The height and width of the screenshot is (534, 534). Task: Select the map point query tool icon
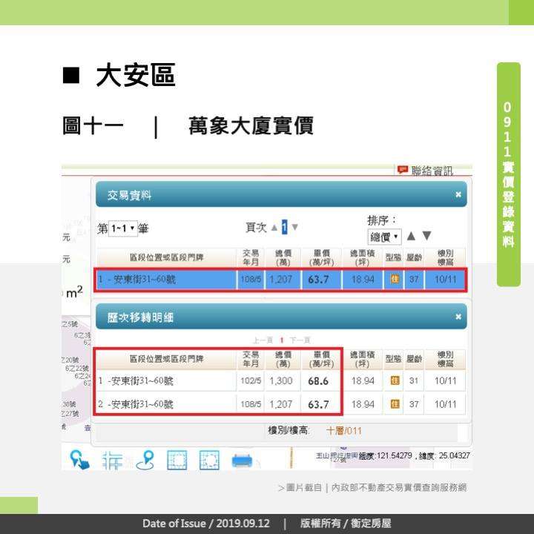79,460
